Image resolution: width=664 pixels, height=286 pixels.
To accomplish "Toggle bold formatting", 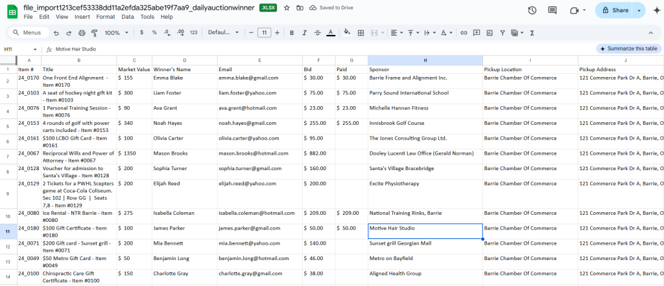I will (x=291, y=32).
